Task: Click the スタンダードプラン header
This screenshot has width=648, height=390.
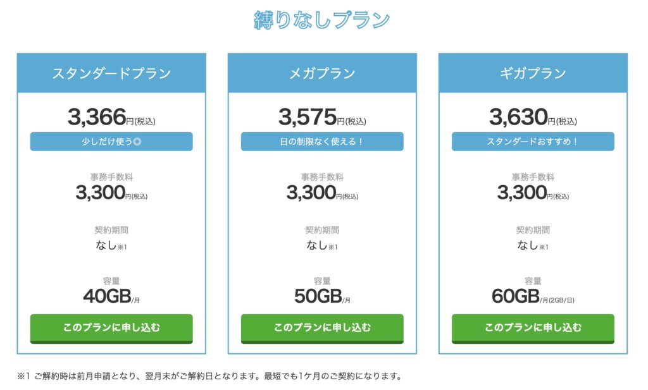Action: pyautogui.click(x=111, y=73)
